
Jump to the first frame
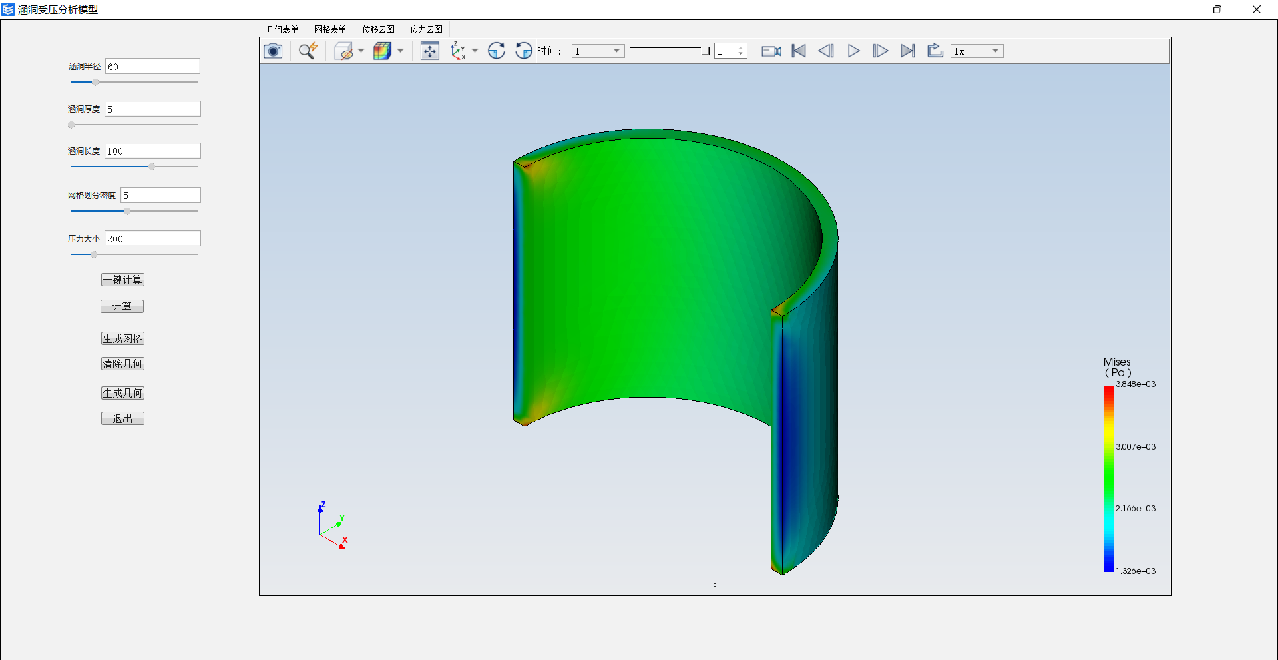pos(799,51)
